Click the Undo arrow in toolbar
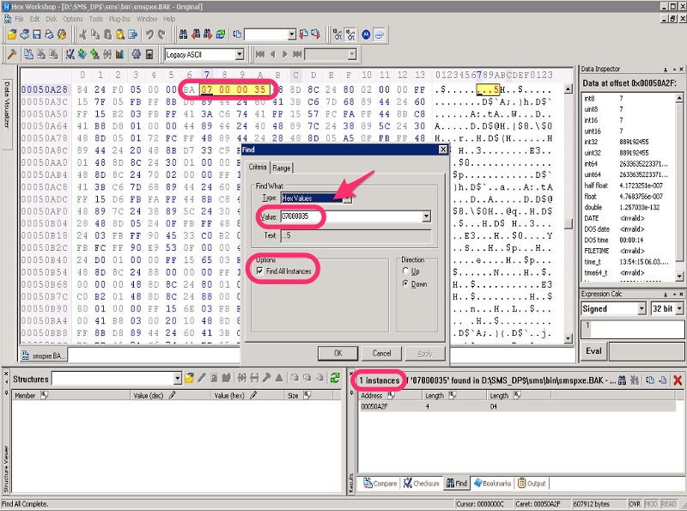The height and width of the screenshot is (511, 687). (x=149, y=34)
